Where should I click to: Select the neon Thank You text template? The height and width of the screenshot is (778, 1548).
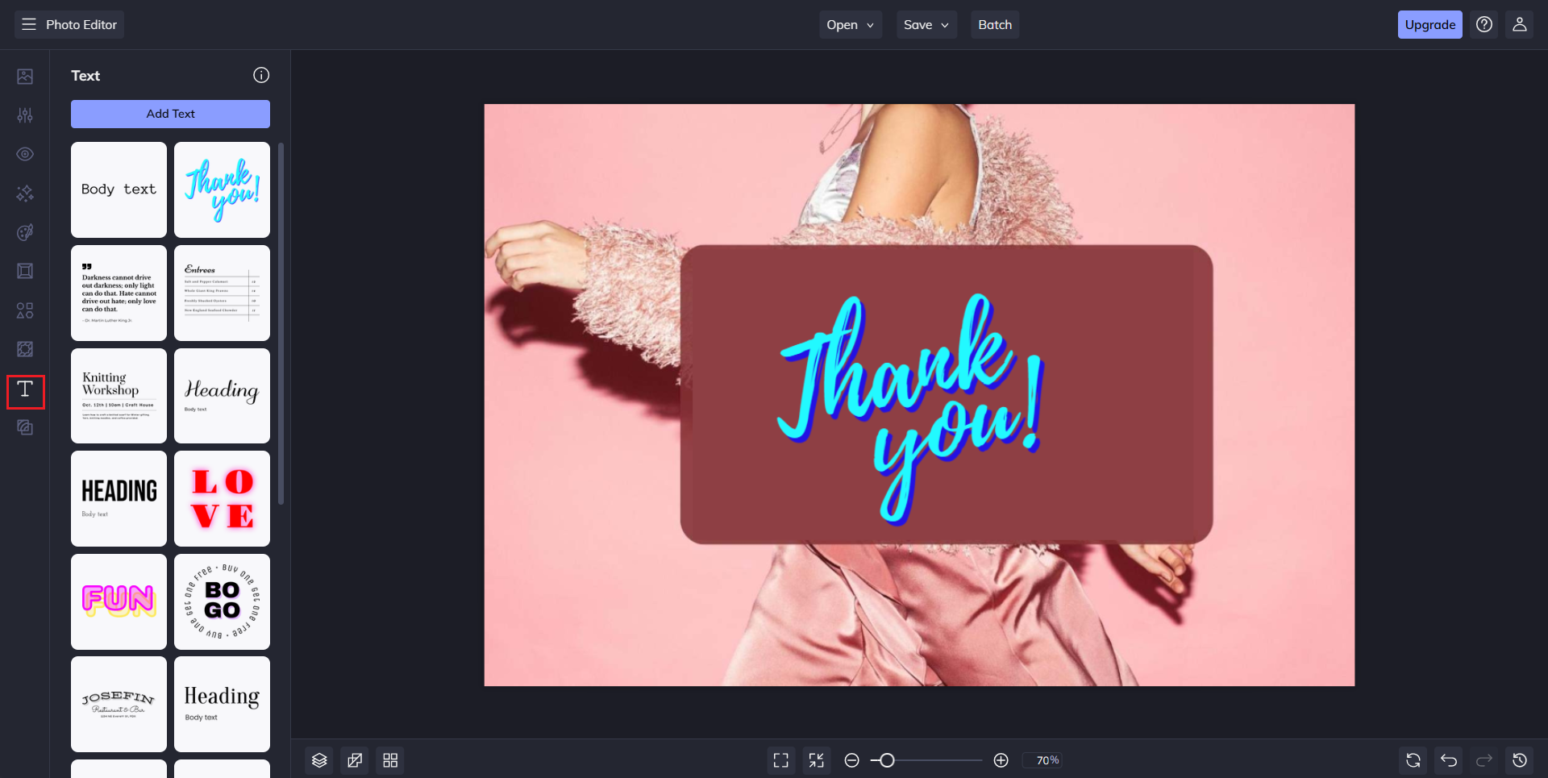click(x=222, y=189)
